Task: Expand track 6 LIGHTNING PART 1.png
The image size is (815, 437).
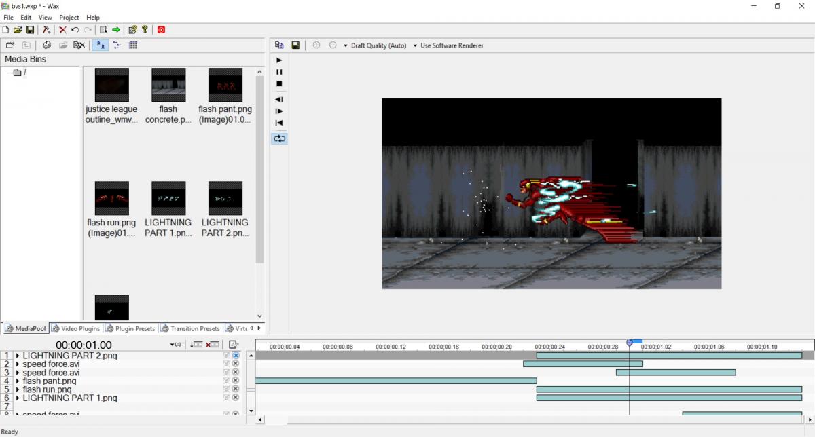Action: click(x=18, y=398)
